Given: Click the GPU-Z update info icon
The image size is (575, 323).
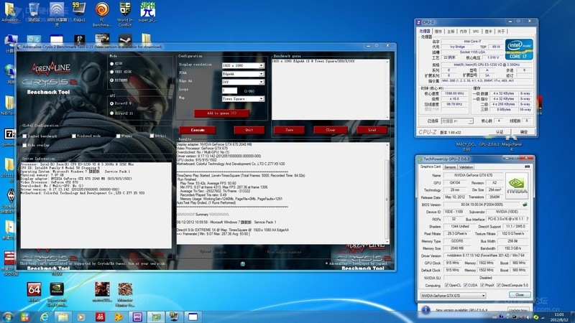Looking at the screenshot, I should 425,310.
